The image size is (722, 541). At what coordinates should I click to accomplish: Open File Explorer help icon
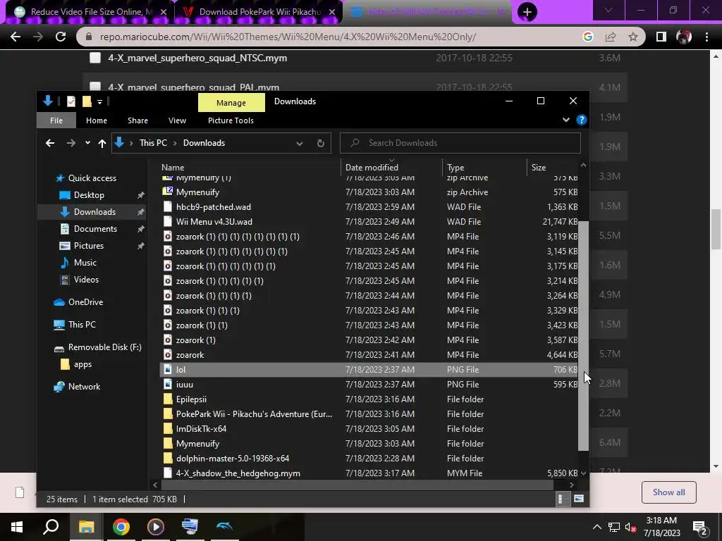click(582, 120)
